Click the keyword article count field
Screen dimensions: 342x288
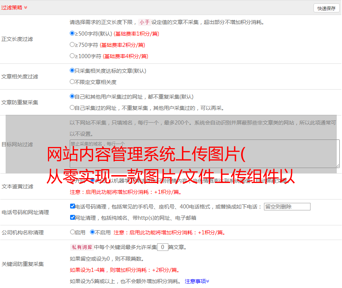(x=162, y=247)
